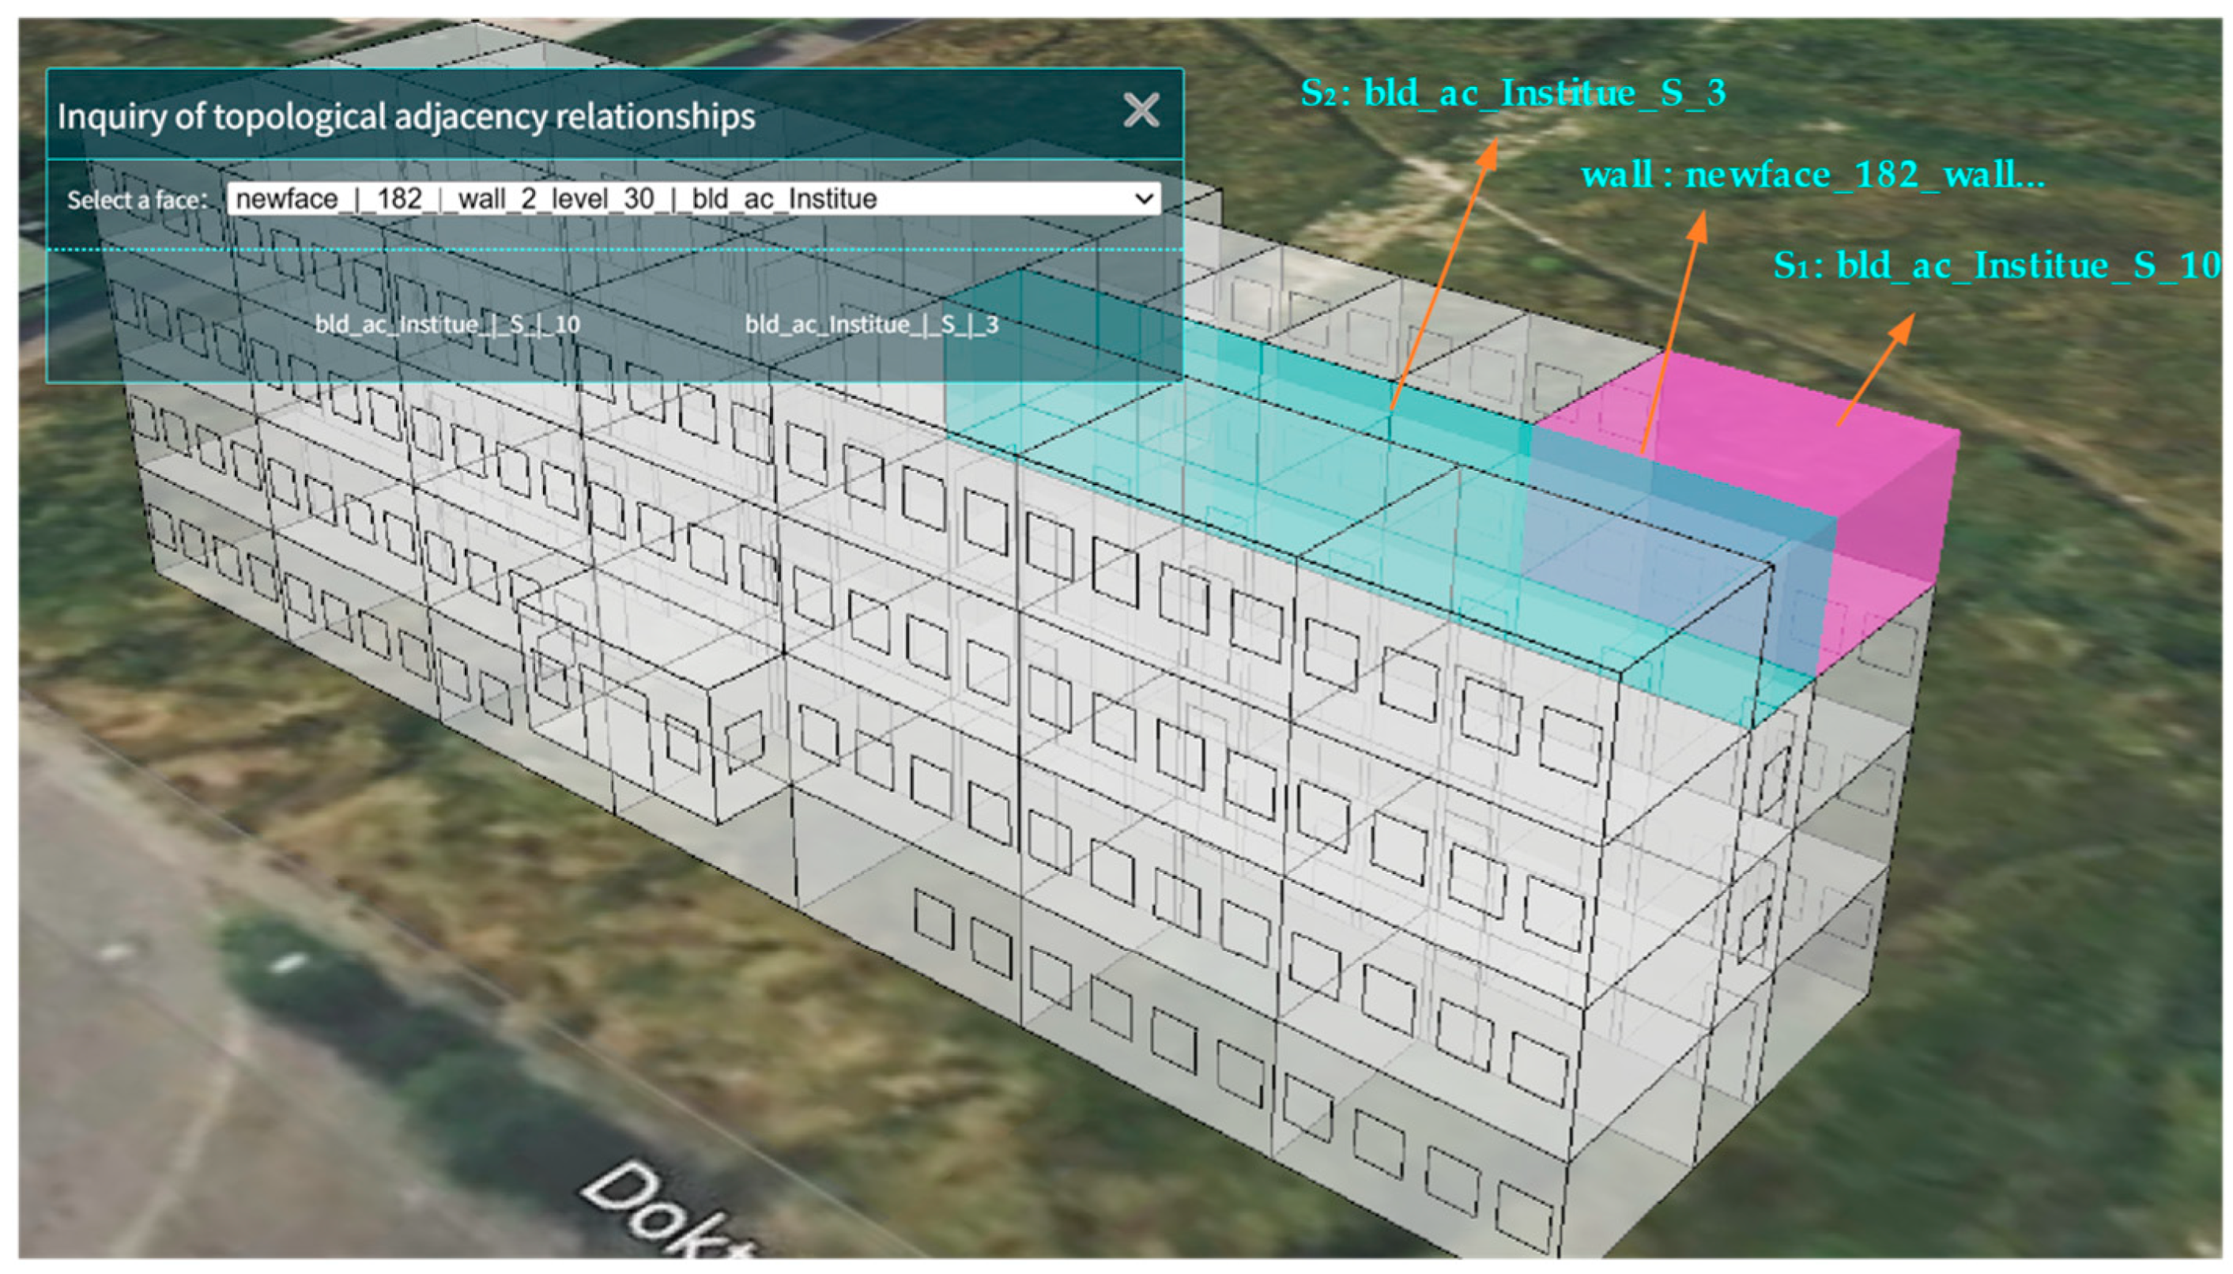
Task: Click the S2: bld_ac_Institue_S_3 annotation
Action: tap(1512, 92)
